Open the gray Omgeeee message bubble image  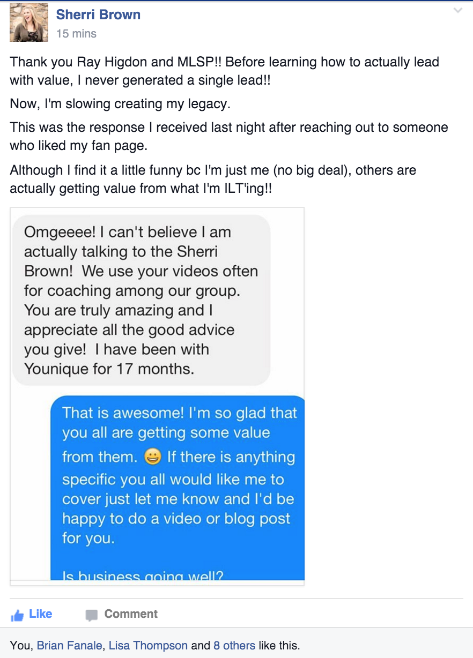(x=141, y=301)
